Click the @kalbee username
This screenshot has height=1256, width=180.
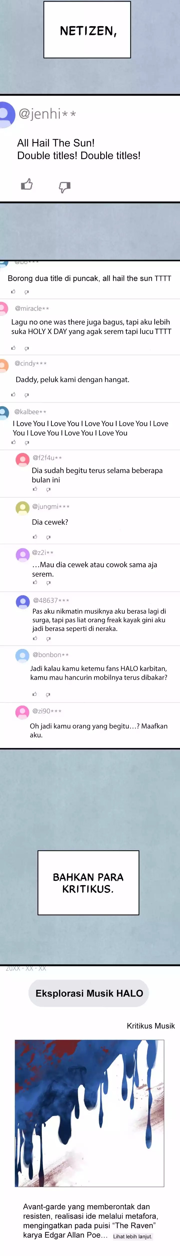tap(30, 412)
